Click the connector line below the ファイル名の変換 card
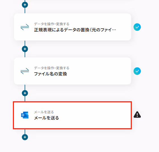This screenshot has height=152, width=159. click(x=25, y=87)
